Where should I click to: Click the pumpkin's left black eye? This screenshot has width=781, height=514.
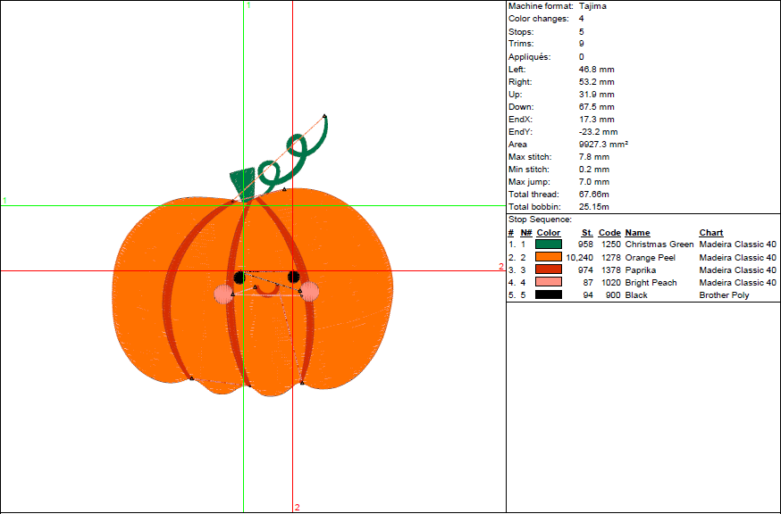click(239, 277)
